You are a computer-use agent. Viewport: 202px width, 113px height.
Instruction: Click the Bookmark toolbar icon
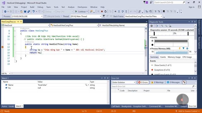164,12
